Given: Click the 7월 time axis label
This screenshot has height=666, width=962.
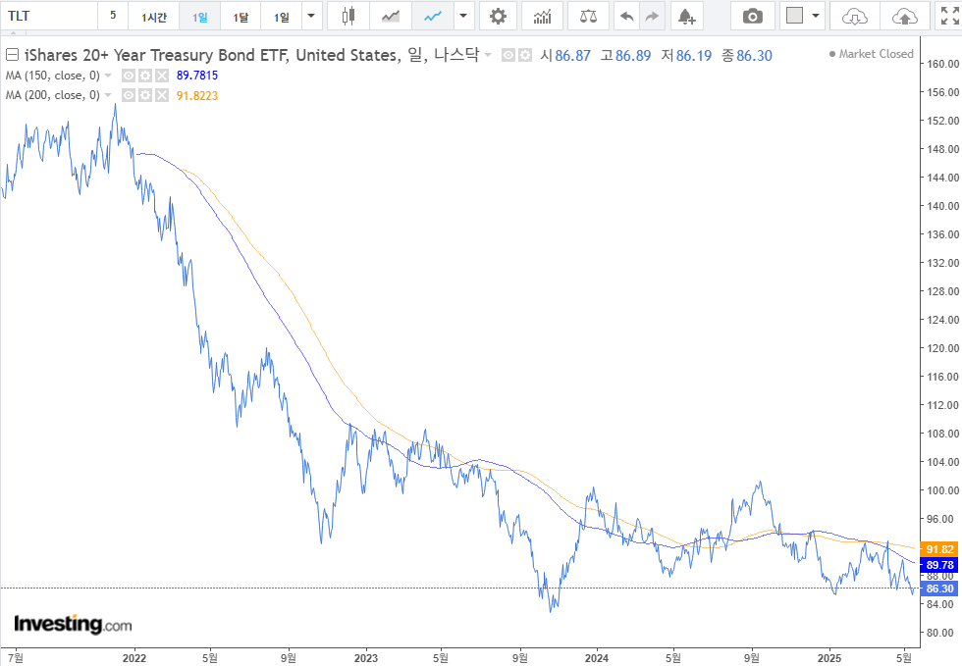Looking at the screenshot, I should [17, 658].
